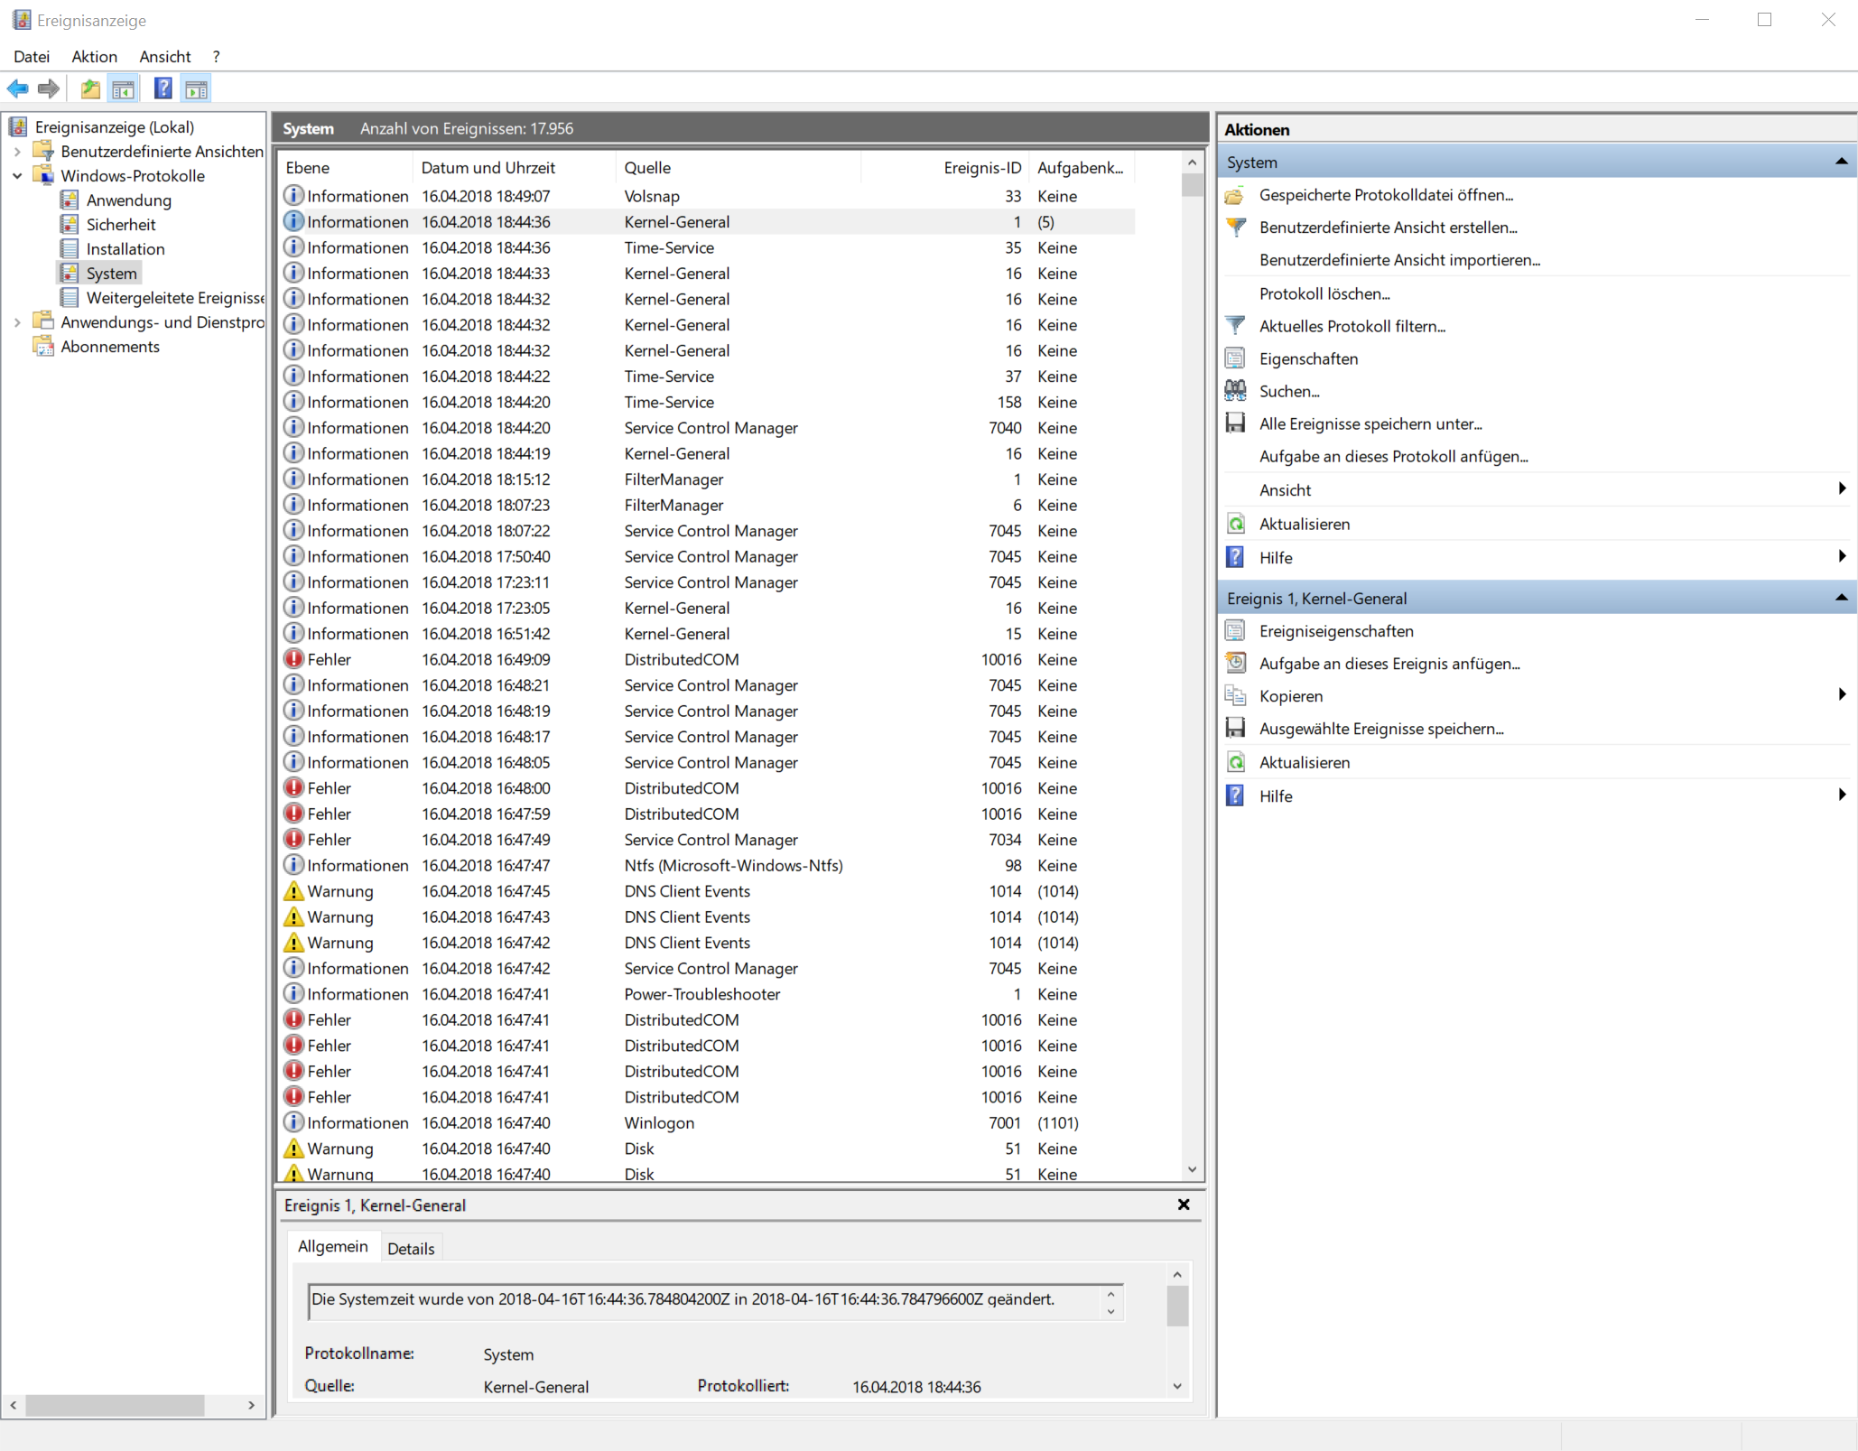Screen dimensions: 1858x1451
Task: Click Aktualisieren under System actions
Action: click(1305, 524)
